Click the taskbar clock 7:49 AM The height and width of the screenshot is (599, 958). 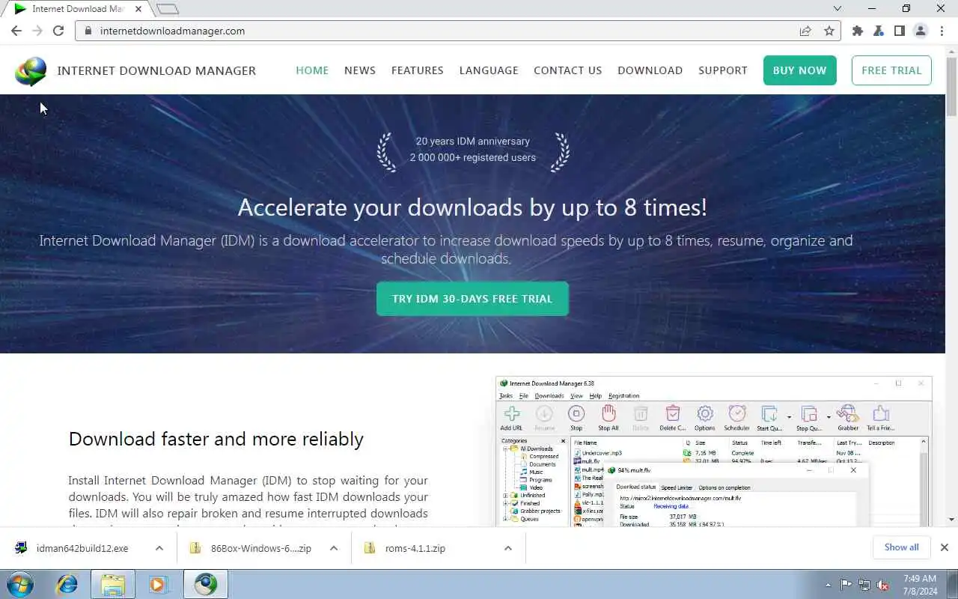(x=919, y=585)
